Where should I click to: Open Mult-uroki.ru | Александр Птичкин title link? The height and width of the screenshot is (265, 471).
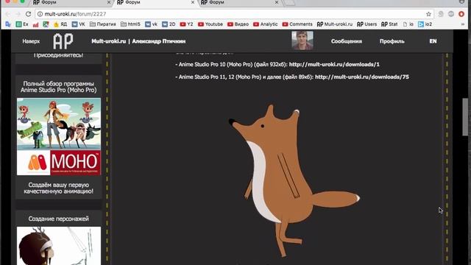tap(138, 41)
